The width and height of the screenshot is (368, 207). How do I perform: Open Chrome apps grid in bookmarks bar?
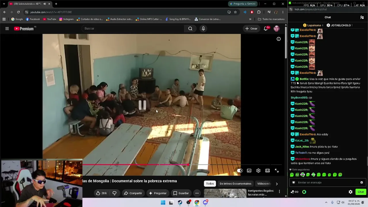tap(4, 19)
